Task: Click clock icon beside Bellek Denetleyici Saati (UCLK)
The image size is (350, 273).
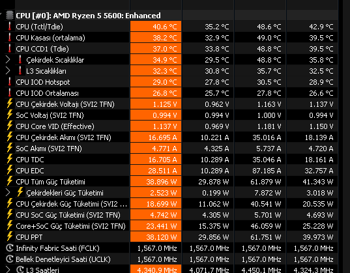Action: (10, 259)
